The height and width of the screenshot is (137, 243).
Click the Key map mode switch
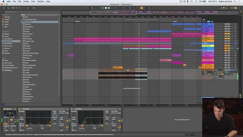coord(227,8)
